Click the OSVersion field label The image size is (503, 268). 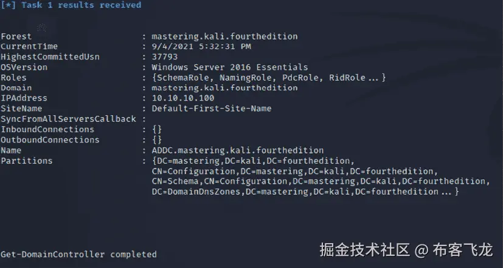(24, 67)
